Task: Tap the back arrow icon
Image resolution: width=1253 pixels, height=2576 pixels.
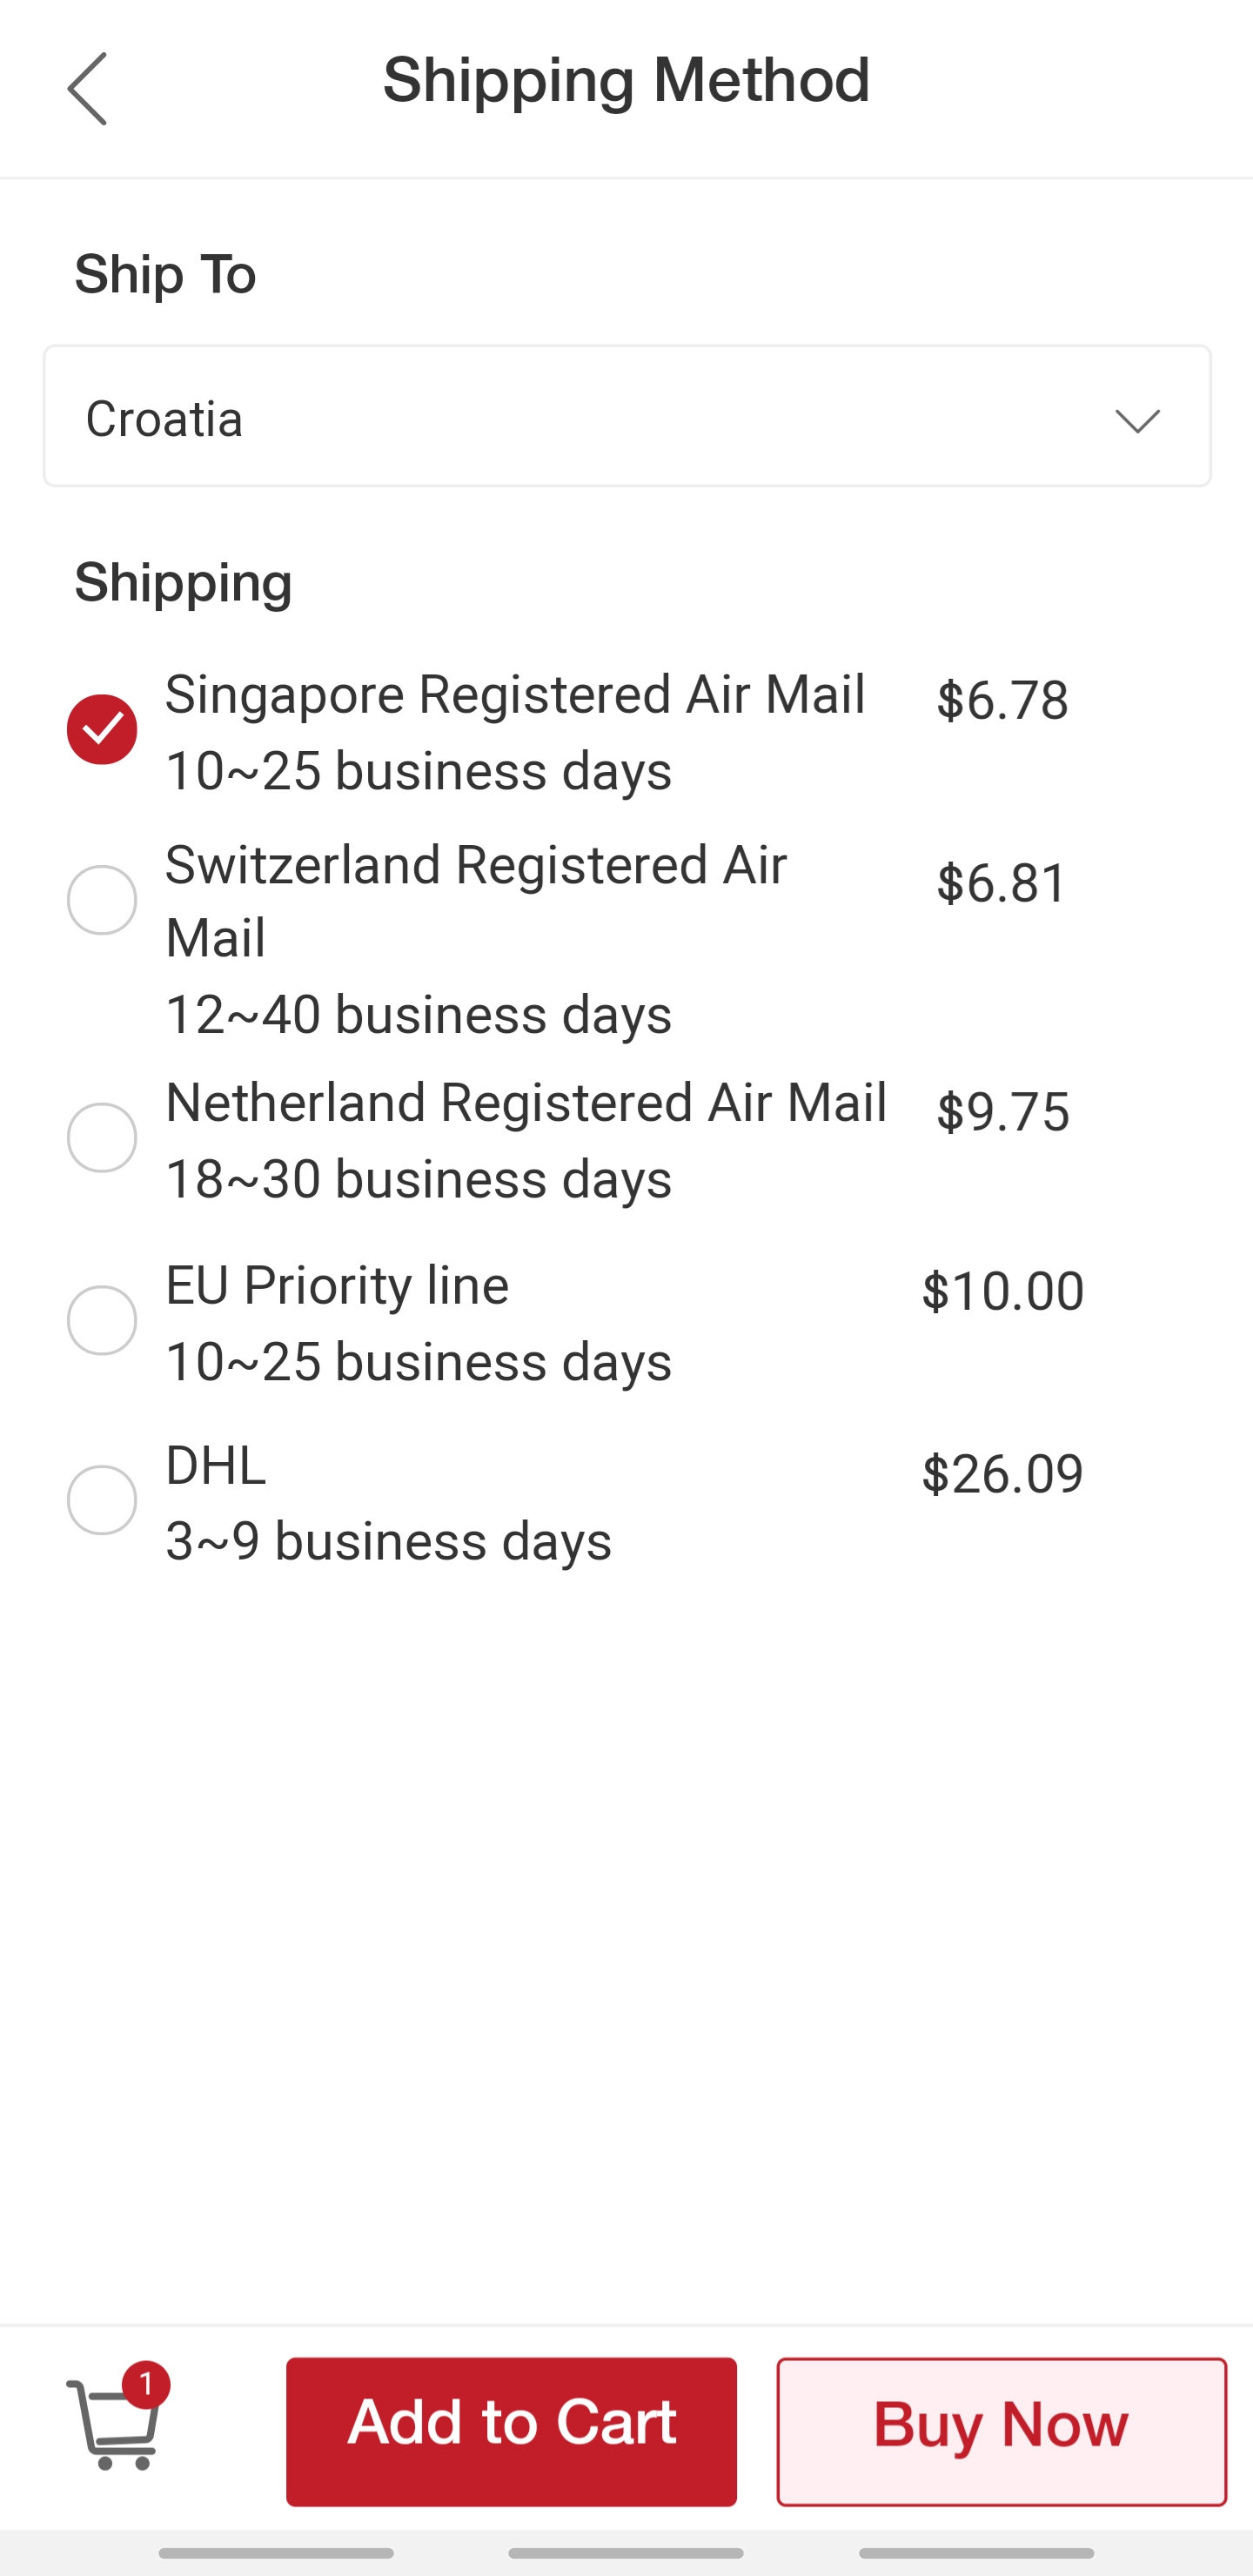Action: [x=87, y=89]
